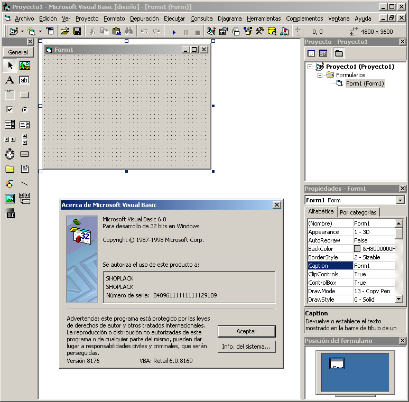Toggle Folders view in Project panel

[x=339, y=53]
